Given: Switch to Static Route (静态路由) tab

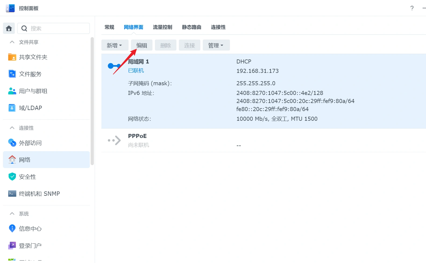Looking at the screenshot, I should pyautogui.click(x=191, y=27).
